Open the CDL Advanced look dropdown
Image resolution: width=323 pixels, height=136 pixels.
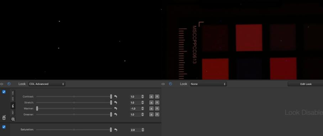coord(47,84)
